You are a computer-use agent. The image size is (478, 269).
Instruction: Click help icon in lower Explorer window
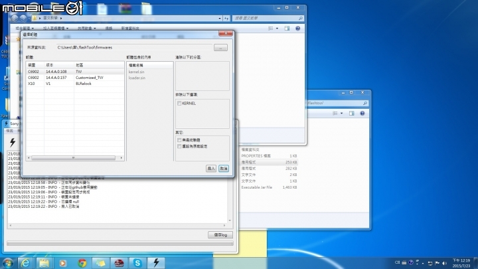362,114
